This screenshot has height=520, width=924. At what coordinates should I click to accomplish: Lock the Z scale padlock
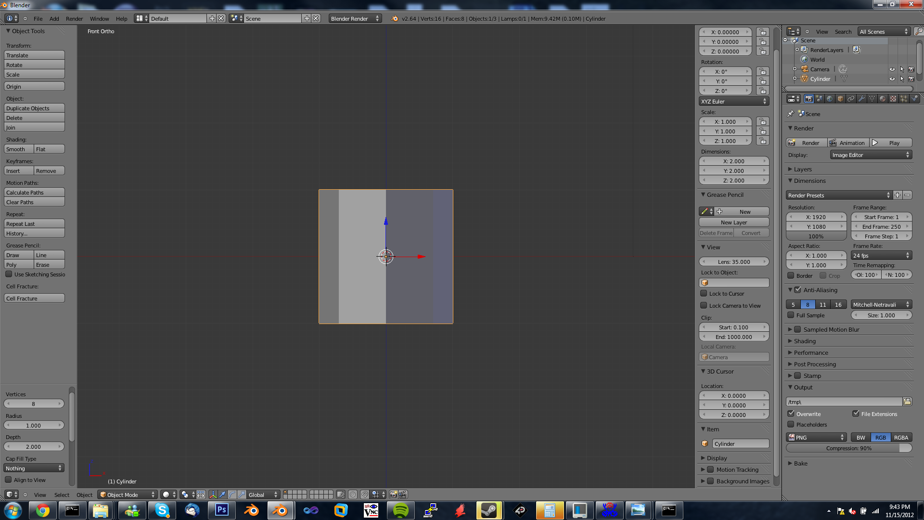(762, 141)
